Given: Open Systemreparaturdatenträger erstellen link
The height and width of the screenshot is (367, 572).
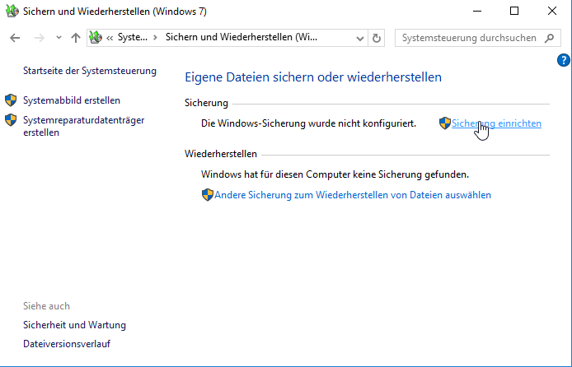Looking at the screenshot, I should point(84,126).
